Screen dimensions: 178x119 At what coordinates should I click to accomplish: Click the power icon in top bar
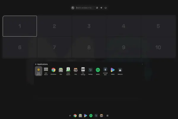(106, 8)
